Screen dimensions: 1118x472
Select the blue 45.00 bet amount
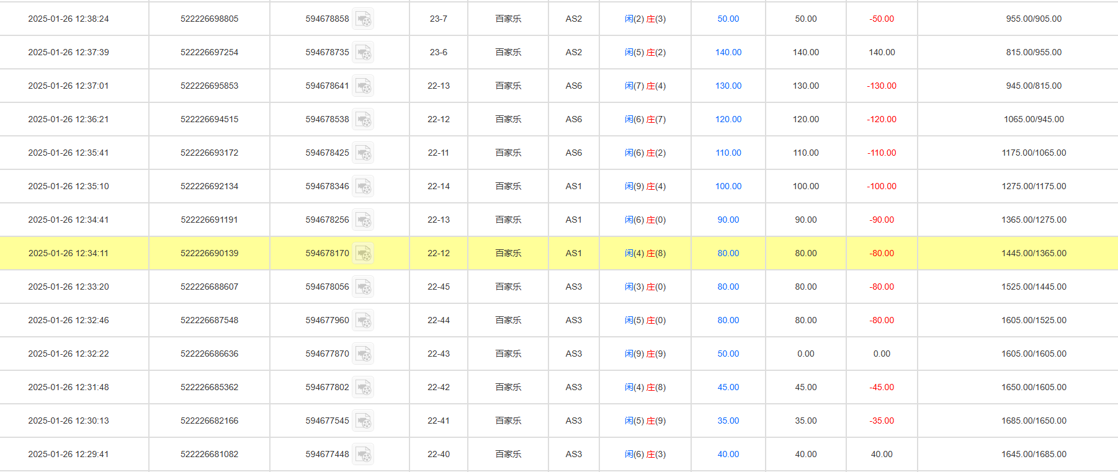pos(728,388)
